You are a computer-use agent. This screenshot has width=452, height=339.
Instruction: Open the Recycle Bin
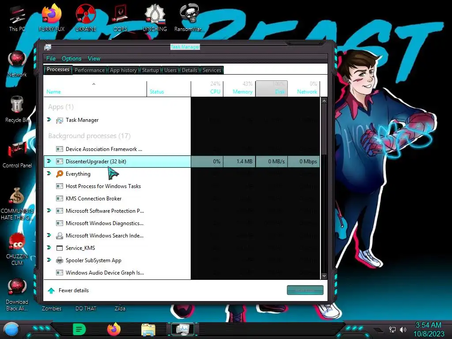(x=17, y=109)
